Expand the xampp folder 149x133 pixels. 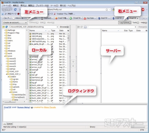tap(6, 69)
